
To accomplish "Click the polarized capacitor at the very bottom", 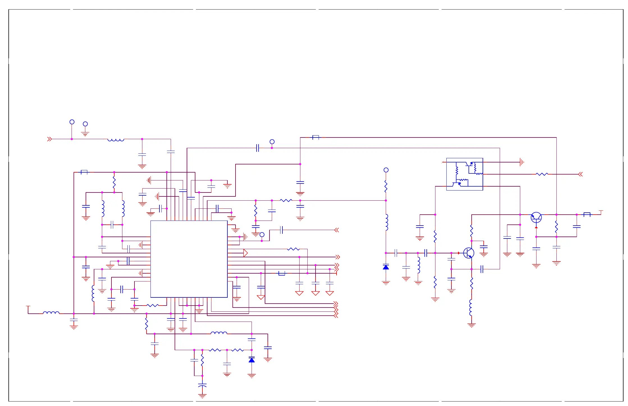I will click(202, 386).
